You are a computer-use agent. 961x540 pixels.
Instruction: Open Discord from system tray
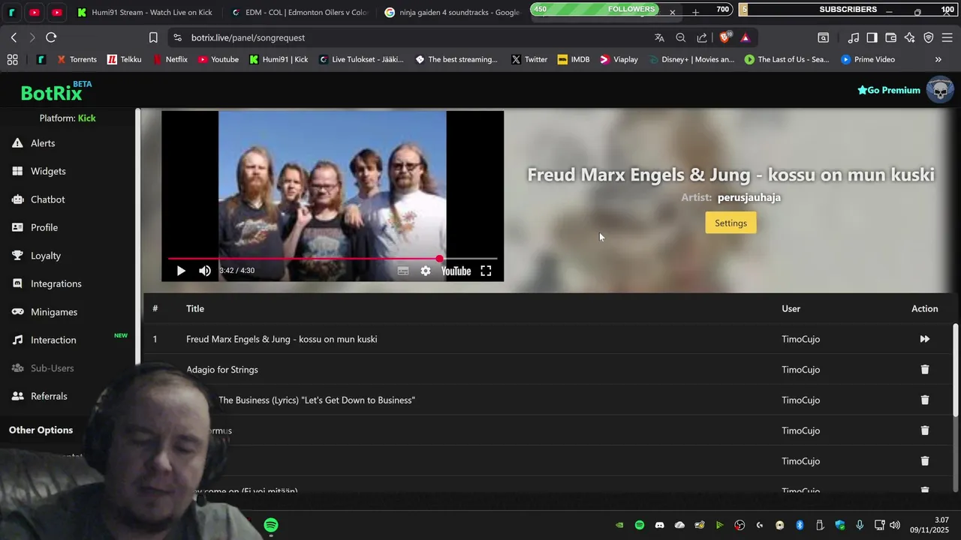tap(660, 525)
